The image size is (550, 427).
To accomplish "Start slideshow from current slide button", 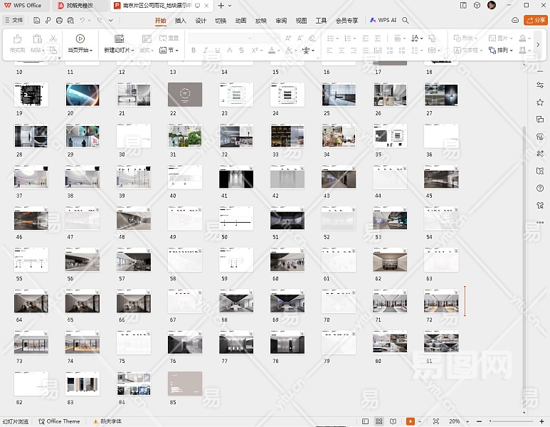I will coord(80,39).
